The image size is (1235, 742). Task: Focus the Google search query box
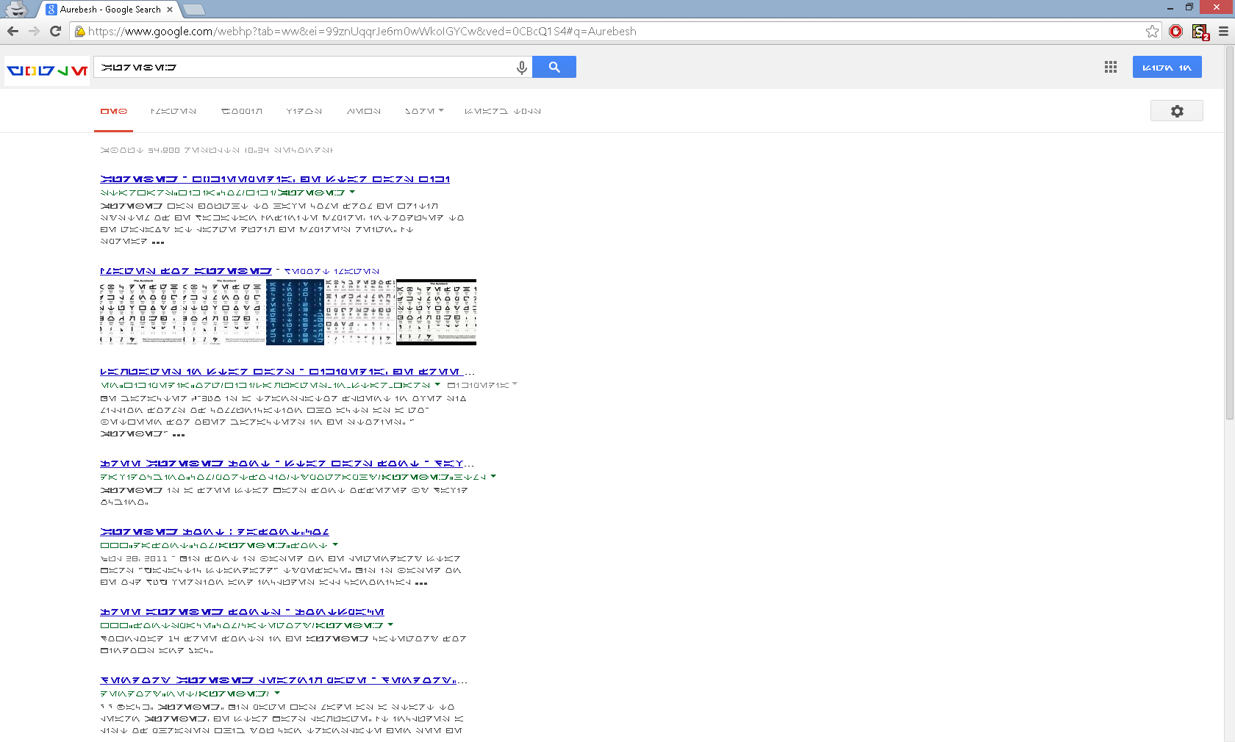coord(303,67)
